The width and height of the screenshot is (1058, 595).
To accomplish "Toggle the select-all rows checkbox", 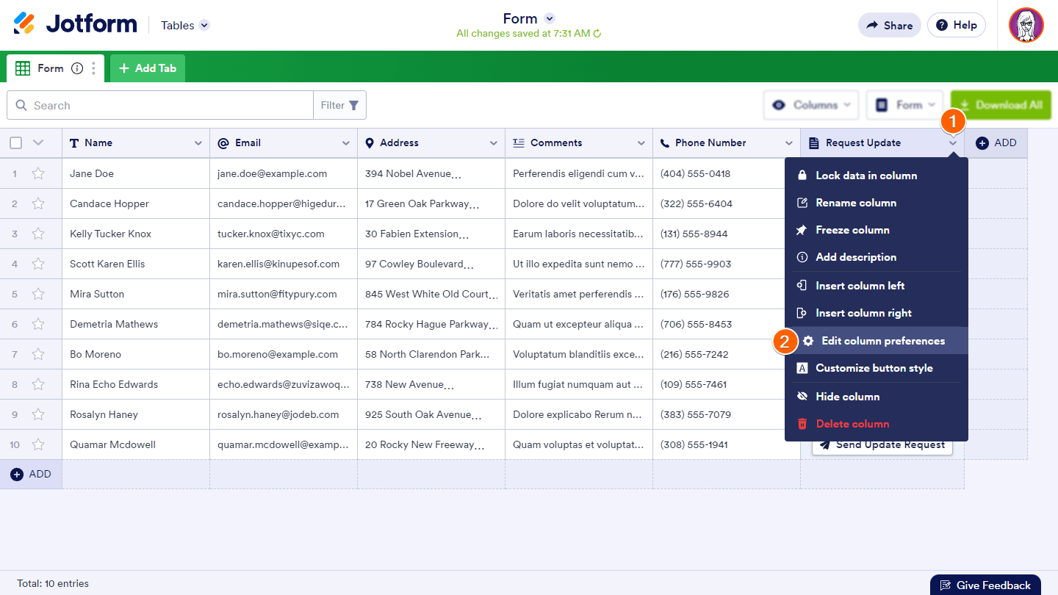I will (15, 143).
